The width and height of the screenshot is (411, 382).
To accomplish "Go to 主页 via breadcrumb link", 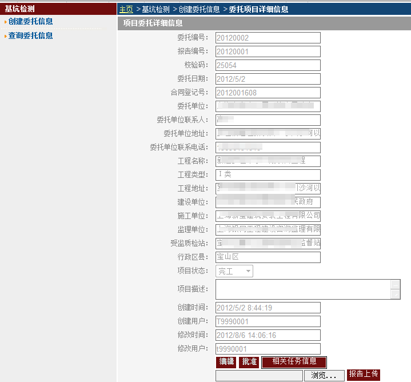I will (126, 9).
